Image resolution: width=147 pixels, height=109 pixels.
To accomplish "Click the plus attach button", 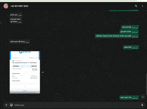I will (6, 105).
